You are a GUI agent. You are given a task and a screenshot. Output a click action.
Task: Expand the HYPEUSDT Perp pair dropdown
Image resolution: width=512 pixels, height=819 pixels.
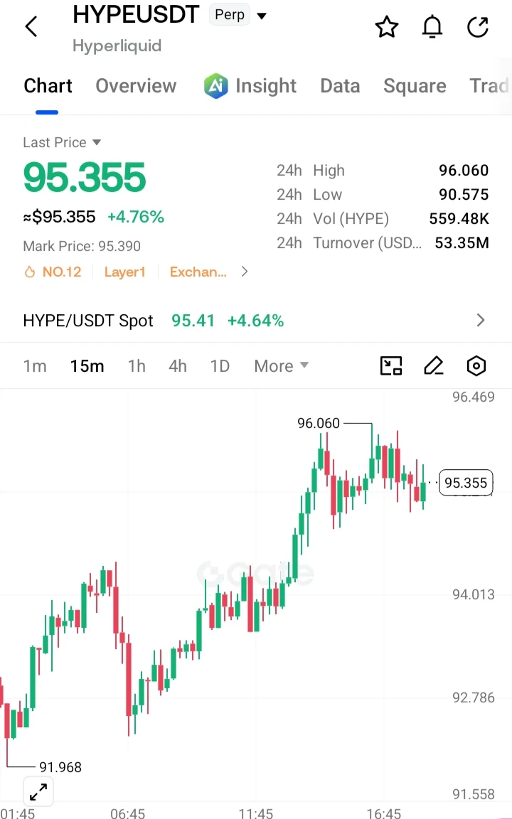[x=262, y=16]
